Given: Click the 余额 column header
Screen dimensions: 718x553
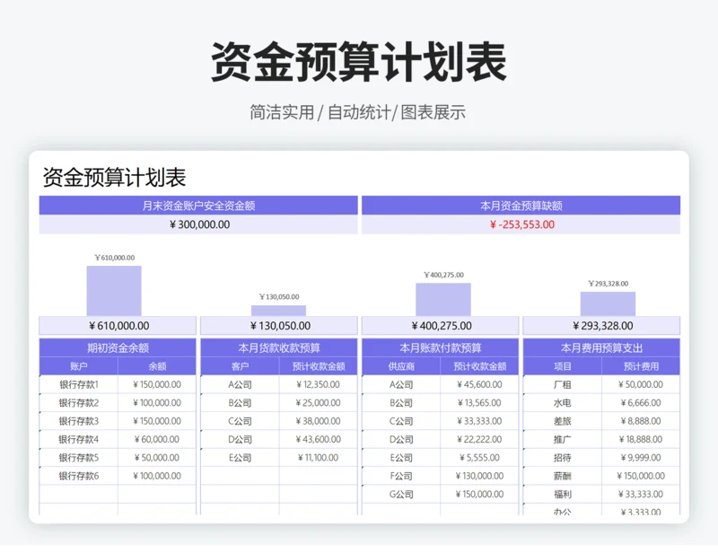Looking at the screenshot, I should 157,366.
